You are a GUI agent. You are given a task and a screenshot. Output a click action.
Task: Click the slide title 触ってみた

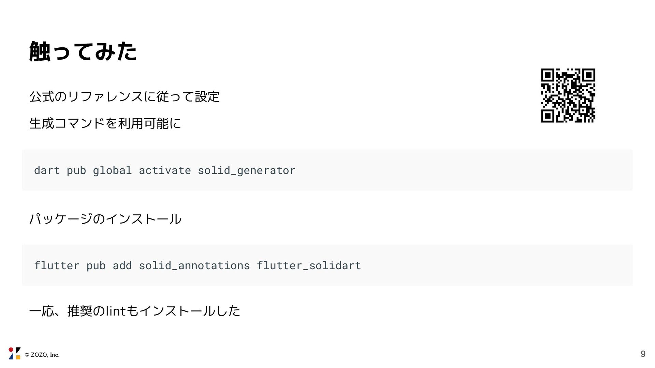click(83, 51)
